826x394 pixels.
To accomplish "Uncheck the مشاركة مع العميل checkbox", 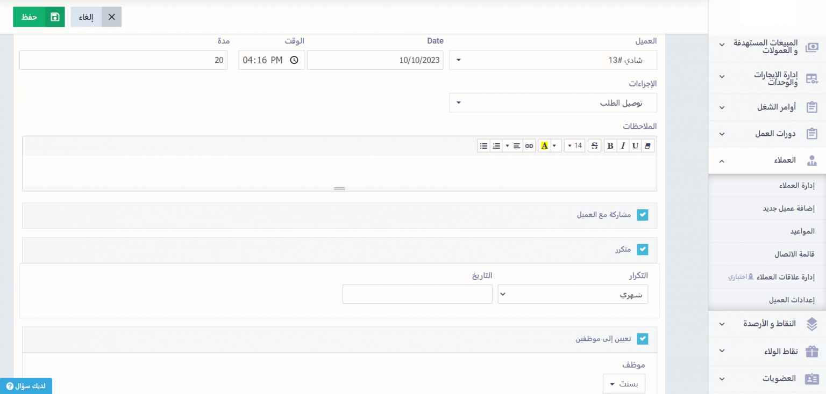I will (x=642, y=215).
